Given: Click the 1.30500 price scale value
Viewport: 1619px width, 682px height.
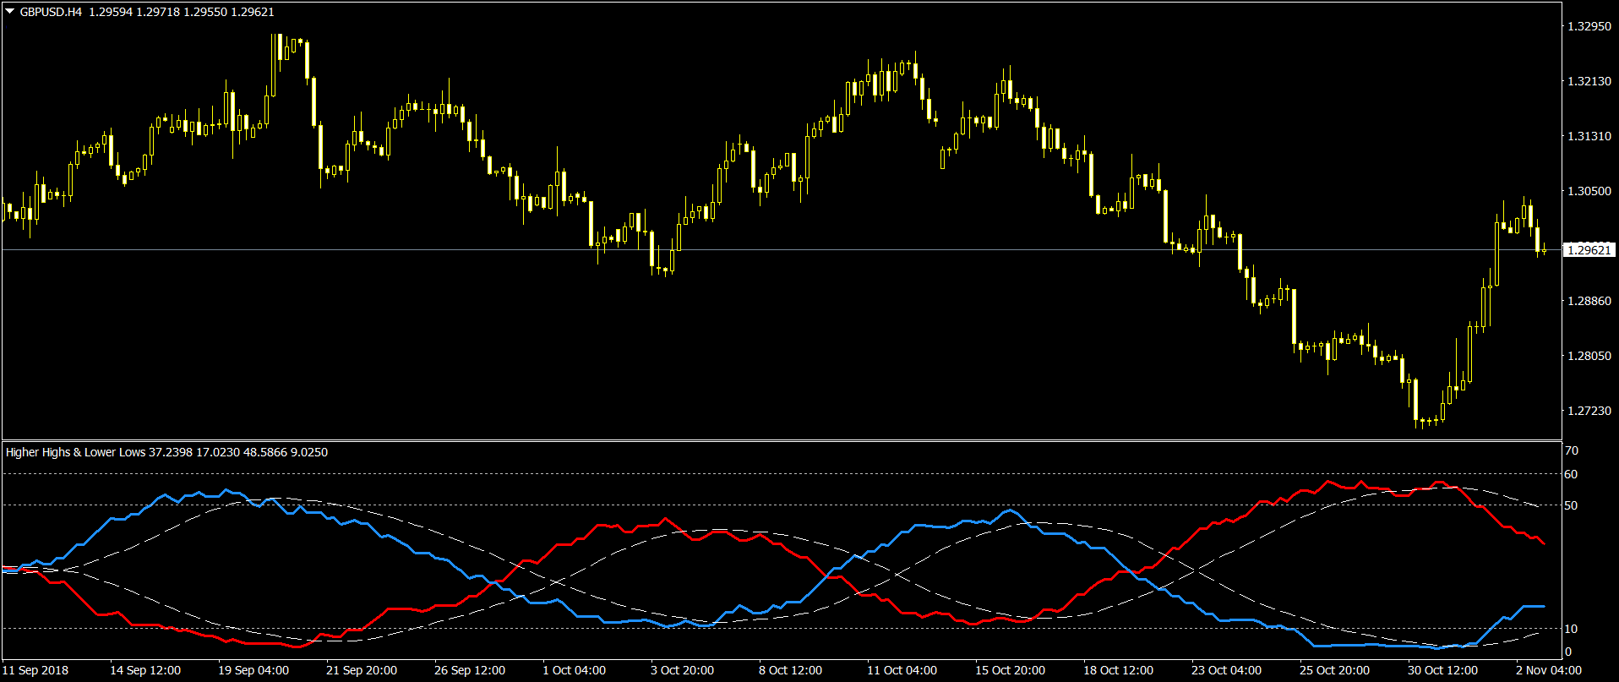Looking at the screenshot, I should tap(1589, 191).
